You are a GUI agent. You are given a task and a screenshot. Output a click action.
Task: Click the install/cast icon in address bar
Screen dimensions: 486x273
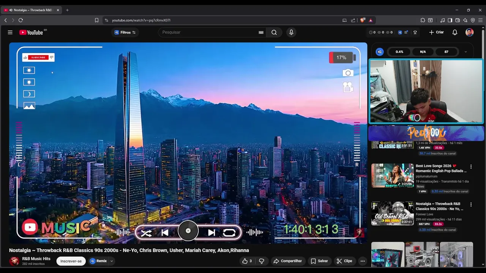pyautogui.click(x=344, y=20)
